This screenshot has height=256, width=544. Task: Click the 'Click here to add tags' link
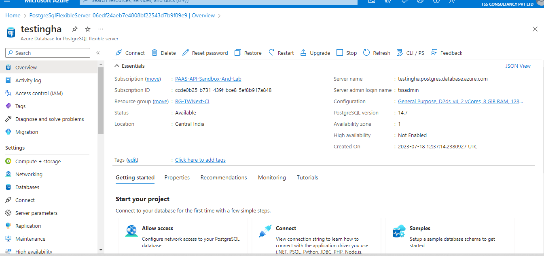point(200,160)
